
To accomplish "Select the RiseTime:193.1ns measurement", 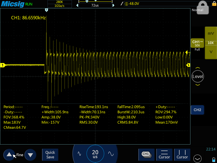I will tap(94, 107).
